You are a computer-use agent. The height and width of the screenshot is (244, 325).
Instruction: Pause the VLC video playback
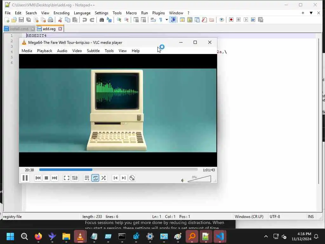25,178
